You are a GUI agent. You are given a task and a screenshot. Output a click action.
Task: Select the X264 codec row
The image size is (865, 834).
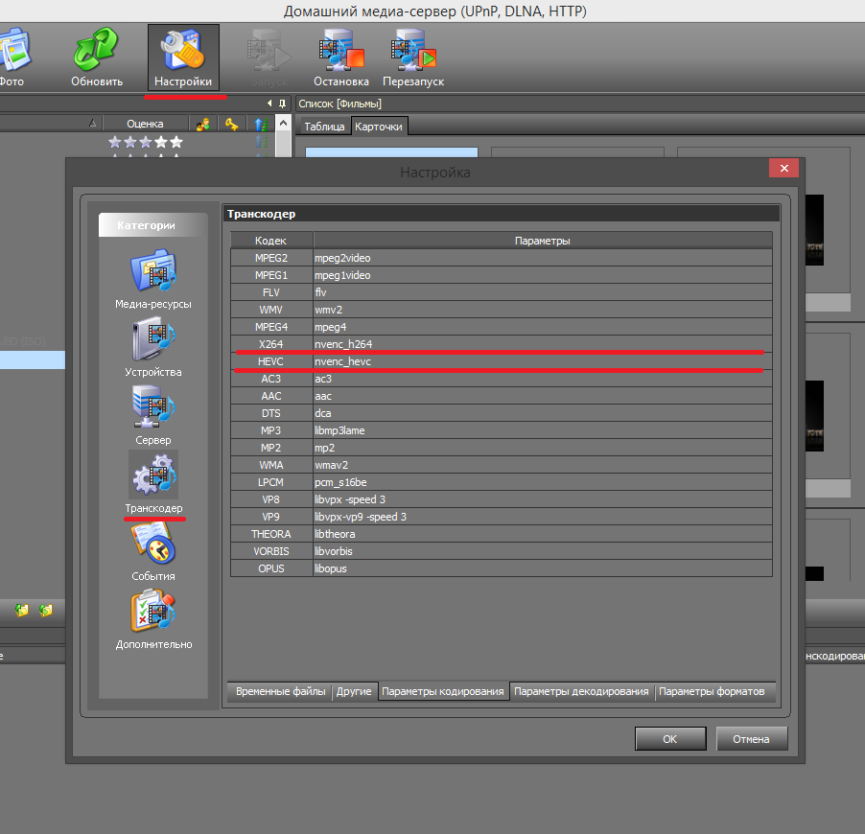point(271,344)
